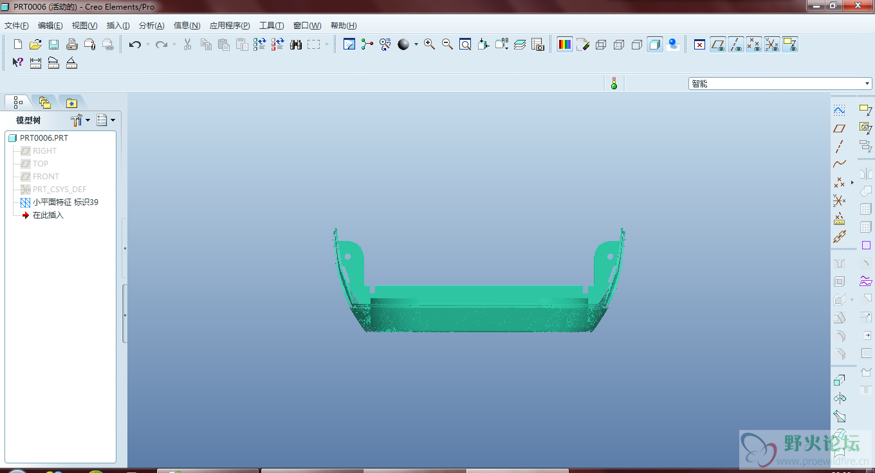Create a new file with the New icon

(18, 44)
